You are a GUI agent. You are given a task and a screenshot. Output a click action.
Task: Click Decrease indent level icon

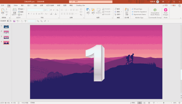click(x=71, y=10)
